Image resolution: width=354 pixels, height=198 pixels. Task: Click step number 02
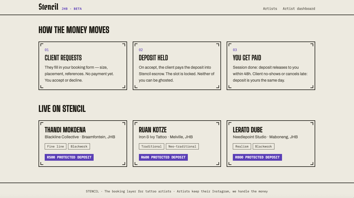(x=141, y=50)
